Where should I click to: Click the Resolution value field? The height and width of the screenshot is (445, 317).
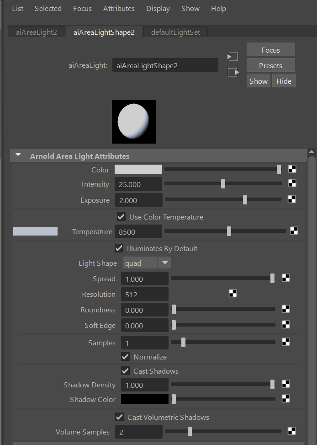pyautogui.click(x=145, y=294)
